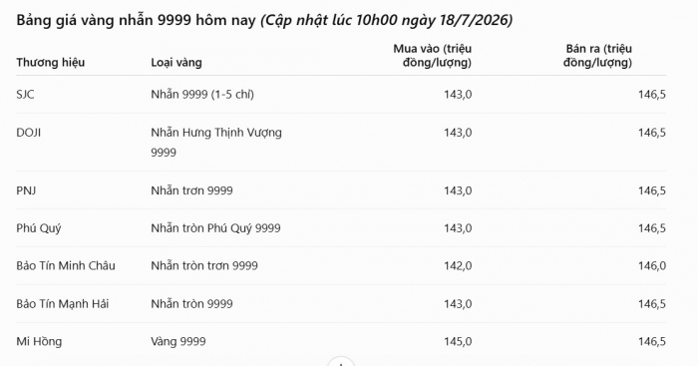Click the table title heading
Image resolution: width=698 pixels, height=366 pixels.
(264, 20)
